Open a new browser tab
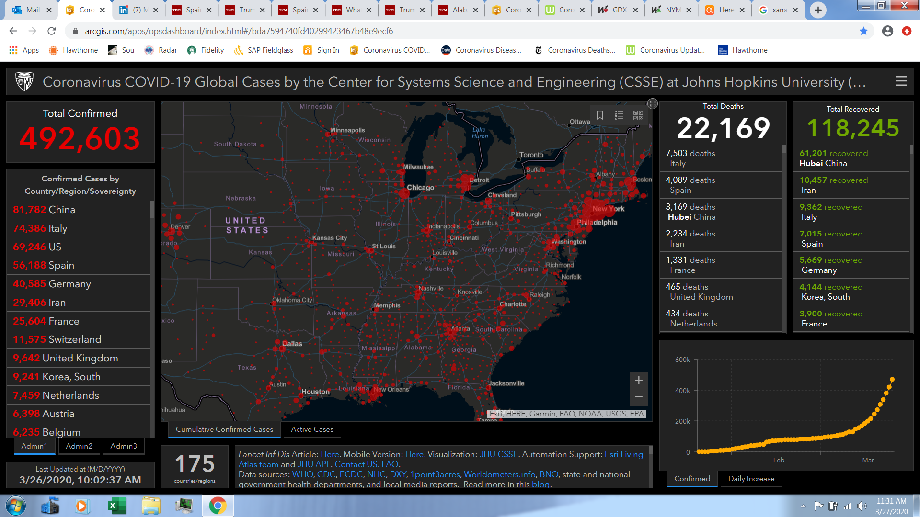 pos(818,10)
